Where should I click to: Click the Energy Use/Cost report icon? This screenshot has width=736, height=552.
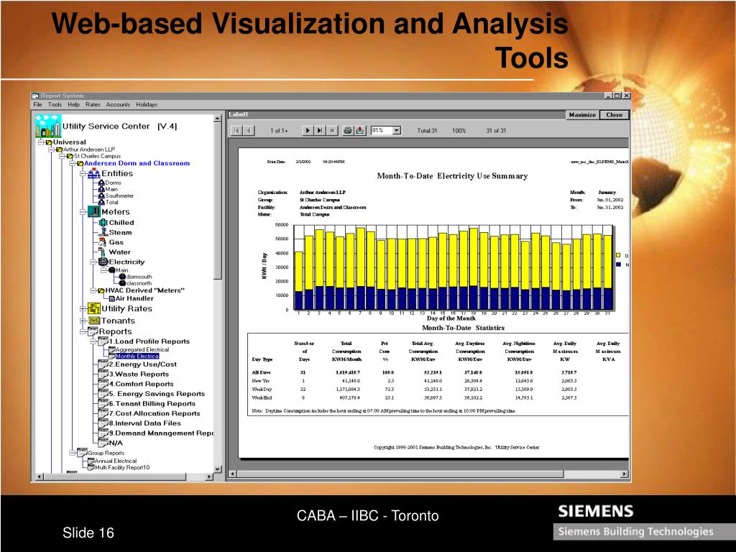103,364
